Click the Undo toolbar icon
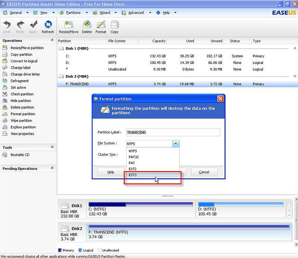The height and width of the screenshot is (258, 298). (7, 27)
